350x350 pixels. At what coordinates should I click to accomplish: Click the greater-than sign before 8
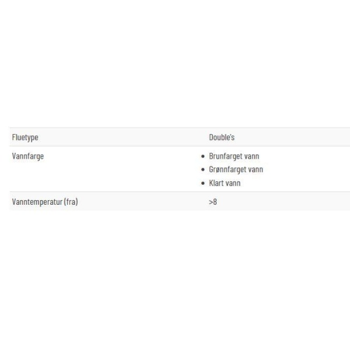tap(211, 202)
